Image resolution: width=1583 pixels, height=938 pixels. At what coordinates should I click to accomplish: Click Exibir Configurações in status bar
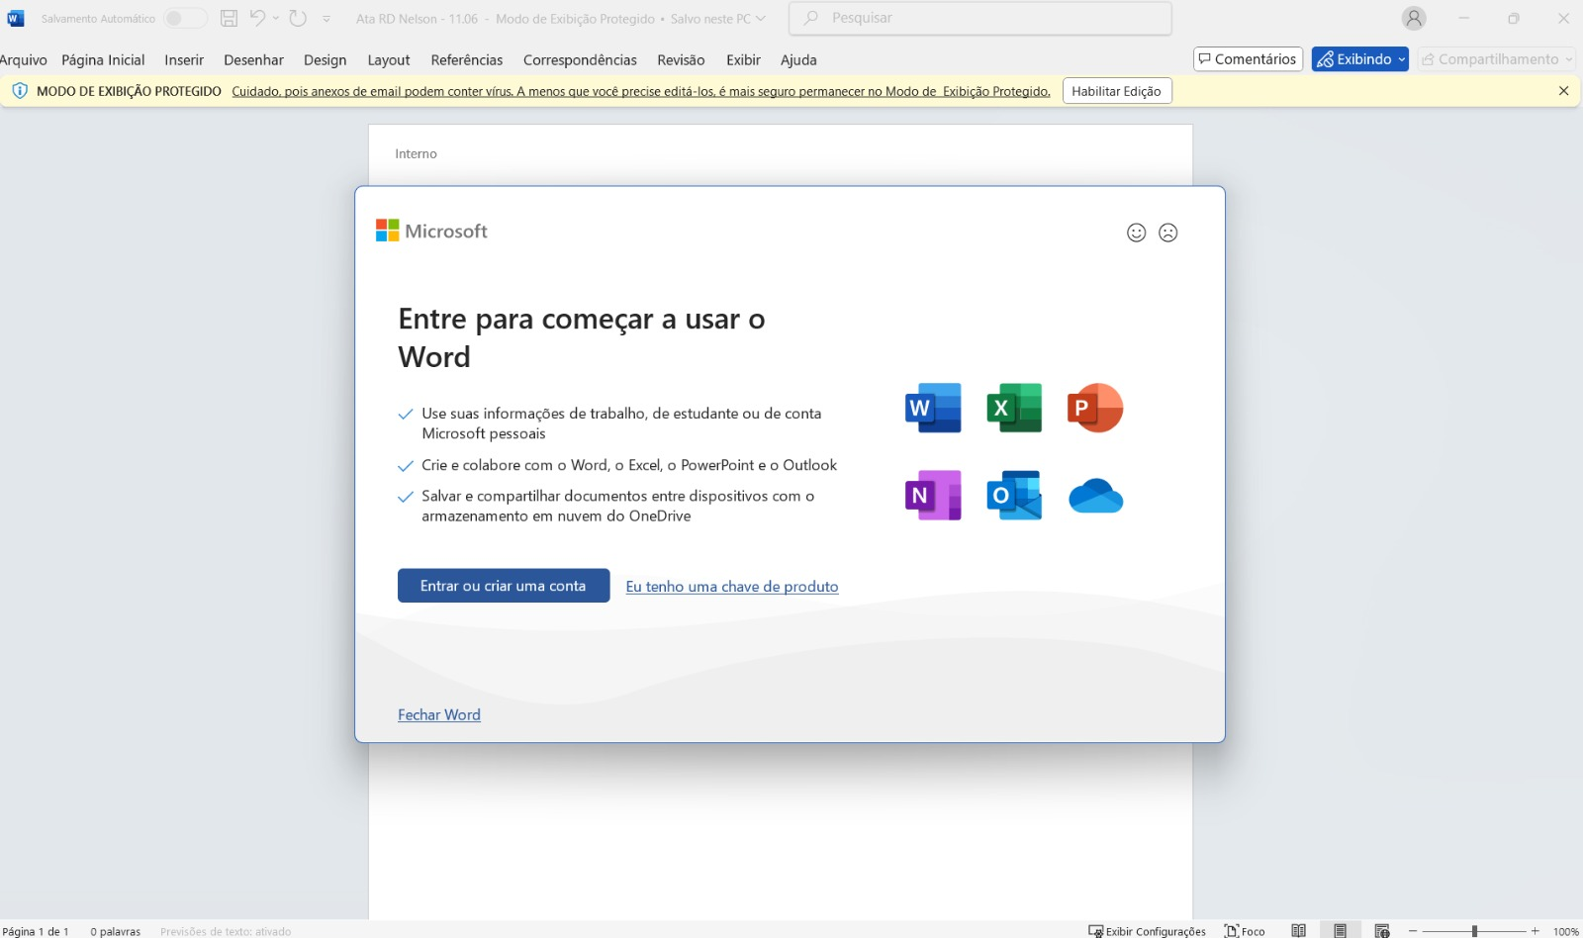1147,931
